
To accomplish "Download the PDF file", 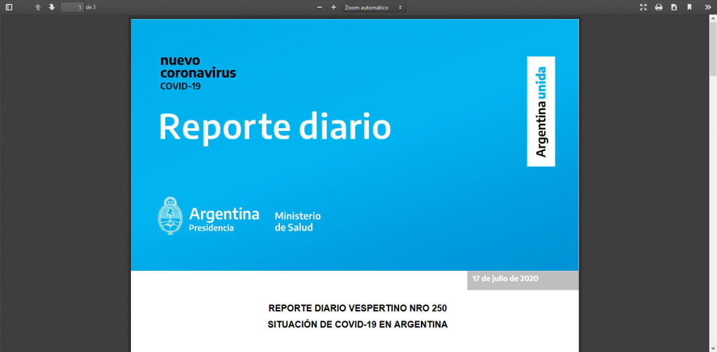I will coord(674,7).
